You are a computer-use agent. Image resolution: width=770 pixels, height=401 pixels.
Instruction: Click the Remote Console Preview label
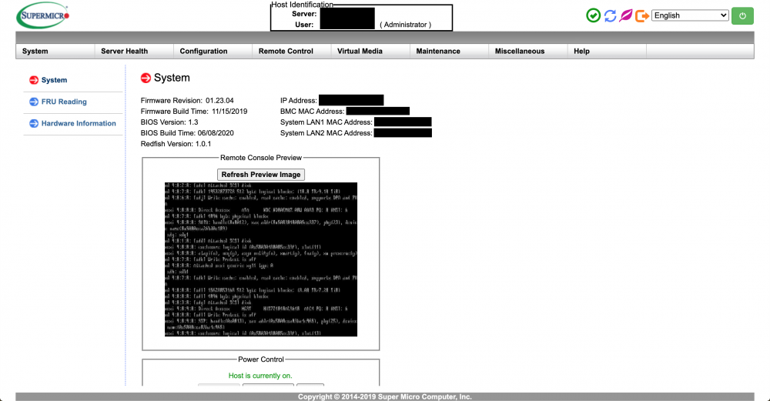[x=261, y=158]
